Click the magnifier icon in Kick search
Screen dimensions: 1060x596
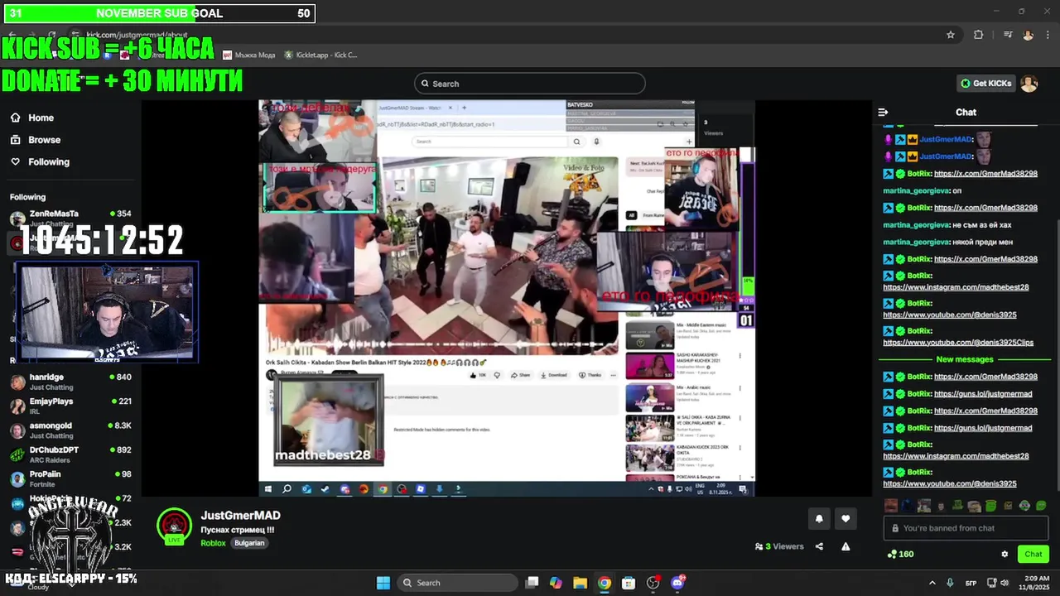[426, 84]
